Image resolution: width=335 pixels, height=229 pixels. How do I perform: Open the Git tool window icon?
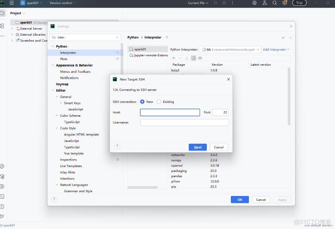[x=2, y=216]
